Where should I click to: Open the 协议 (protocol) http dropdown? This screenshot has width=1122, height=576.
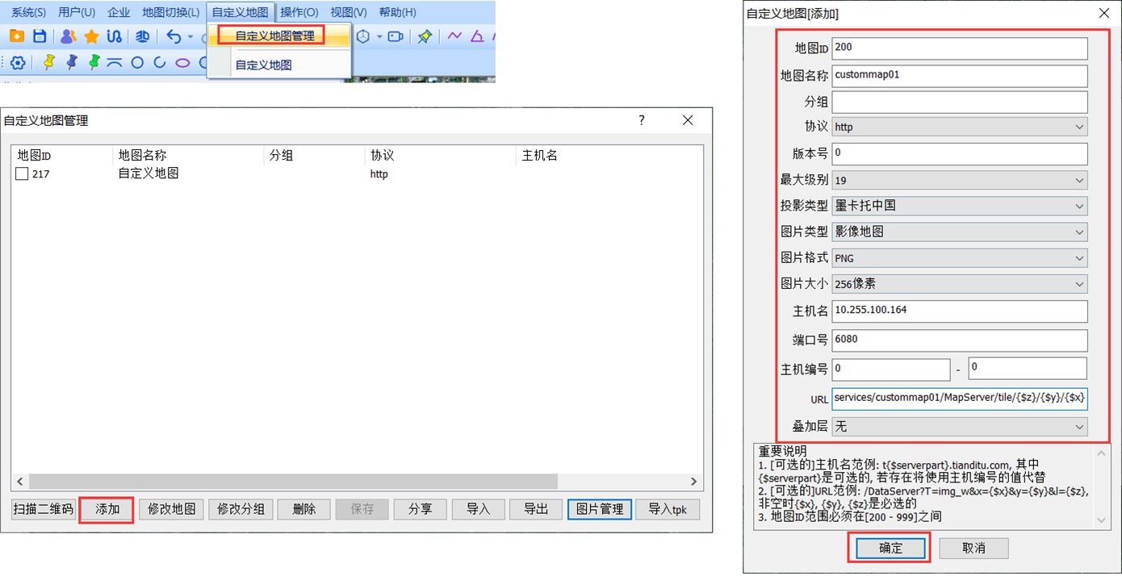coord(959,127)
